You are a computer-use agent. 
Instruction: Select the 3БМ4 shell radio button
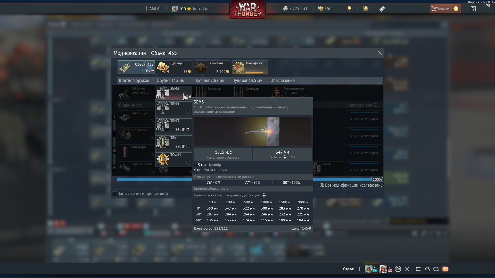pos(188,112)
